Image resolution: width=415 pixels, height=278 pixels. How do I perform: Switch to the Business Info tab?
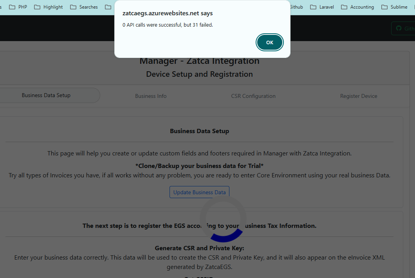click(151, 96)
